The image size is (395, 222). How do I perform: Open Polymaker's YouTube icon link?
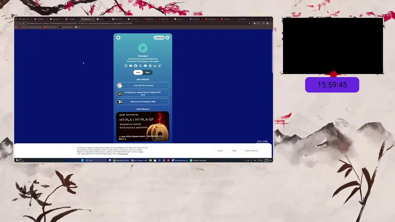tap(131, 66)
